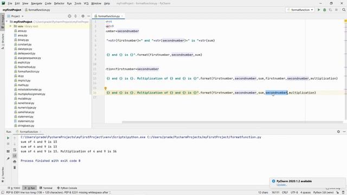Screen dimensions: 347x195
Task: Click the Up the Stack Trace arrow
Action: (15, 138)
